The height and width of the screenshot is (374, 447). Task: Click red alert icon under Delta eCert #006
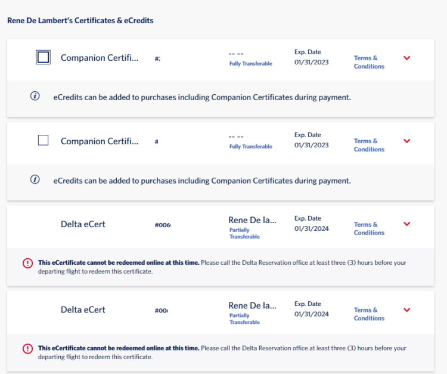pos(27,263)
